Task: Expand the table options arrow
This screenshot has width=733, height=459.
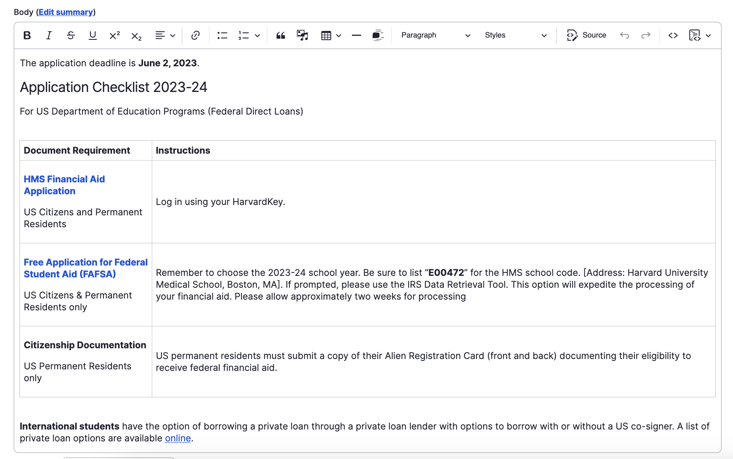Action: (x=339, y=36)
